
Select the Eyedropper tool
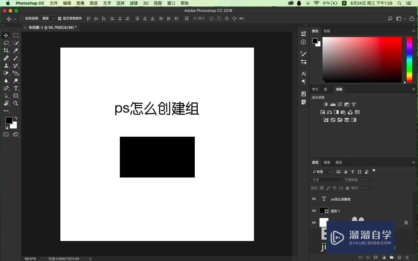(x=16, y=50)
